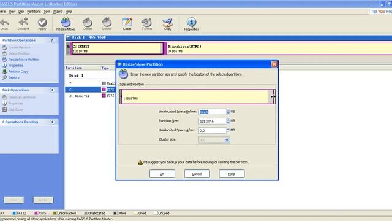
Task: Click the Copy toolbar icon
Action: click(167, 25)
